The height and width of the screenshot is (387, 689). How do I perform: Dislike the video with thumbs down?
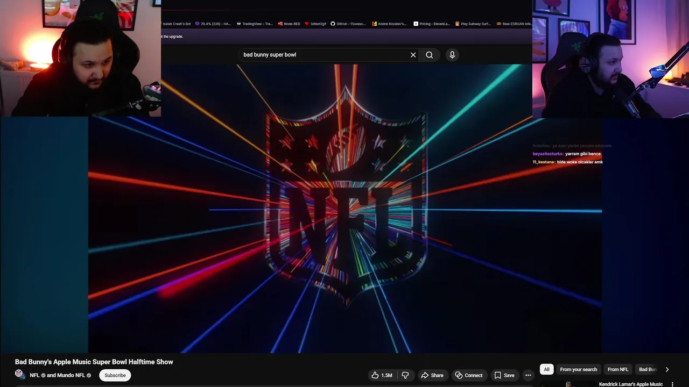pos(405,375)
